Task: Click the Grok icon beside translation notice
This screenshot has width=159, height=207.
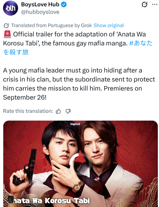Action: (6, 26)
